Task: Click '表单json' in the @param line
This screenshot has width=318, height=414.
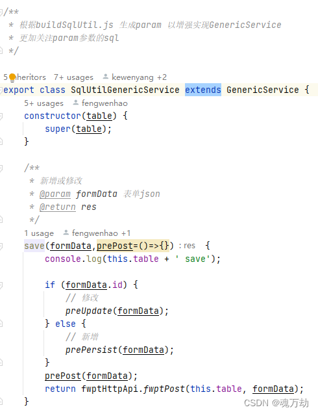Action: click(x=141, y=194)
